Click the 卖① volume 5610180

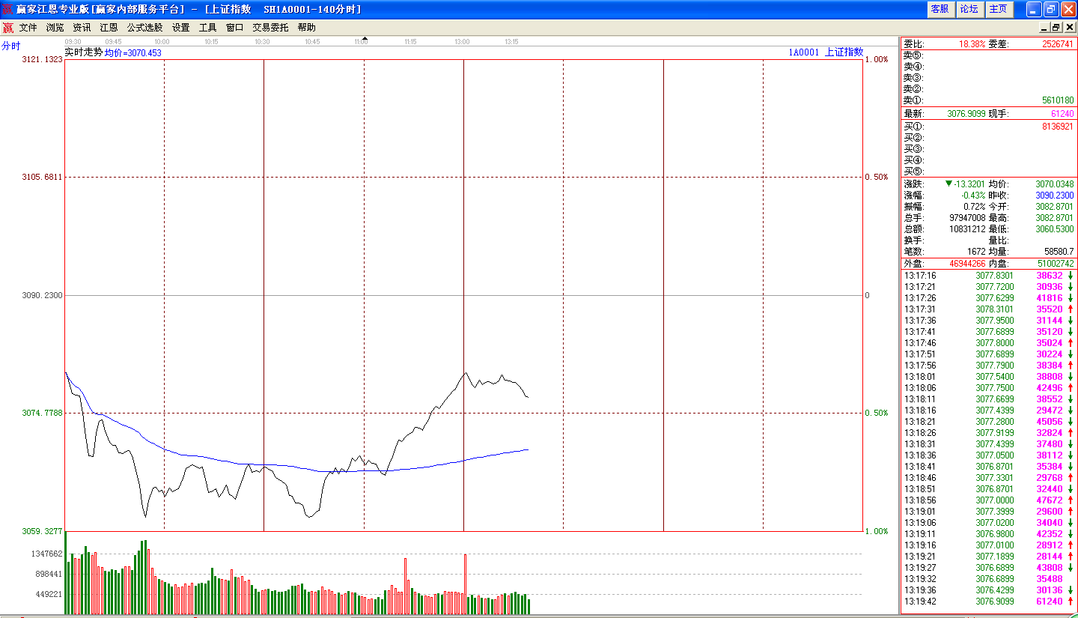pos(1058,100)
